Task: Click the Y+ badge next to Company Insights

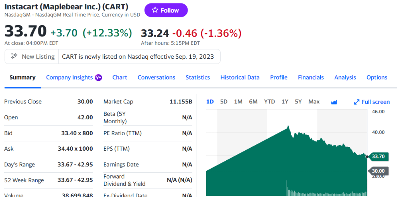Action: pos(98,77)
